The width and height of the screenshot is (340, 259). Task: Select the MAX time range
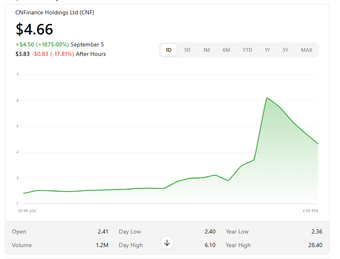306,50
